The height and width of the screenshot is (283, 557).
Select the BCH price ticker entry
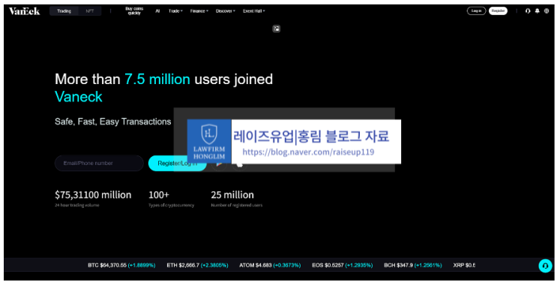[x=413, y=265]
